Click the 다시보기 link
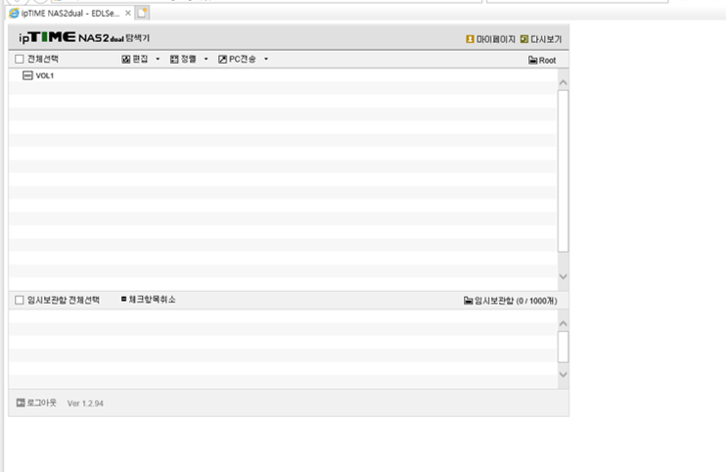This screenshot has height=472, width=726. (x=546, y=39)
